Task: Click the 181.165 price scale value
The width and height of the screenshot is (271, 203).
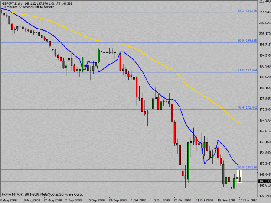Action: 265,88
